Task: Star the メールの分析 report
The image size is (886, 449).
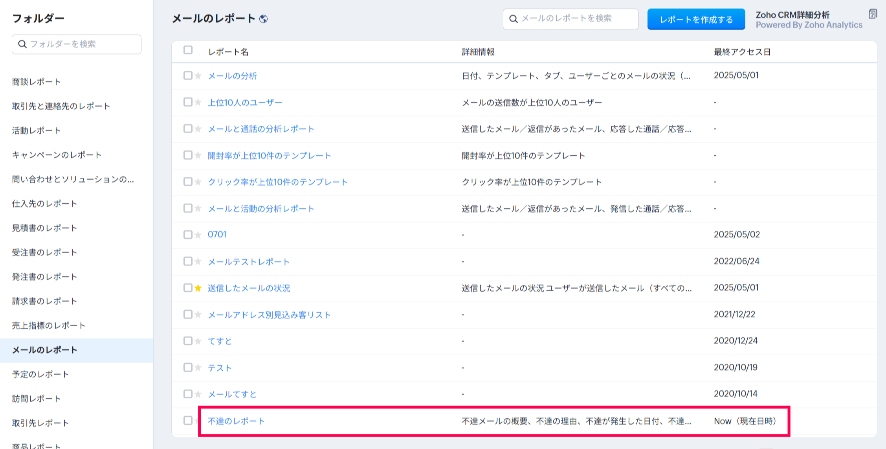Action: coord(198,76)
